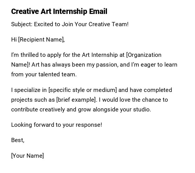
Task: Click the [brief example] placeholder
Action: click(x=76, y=100)
